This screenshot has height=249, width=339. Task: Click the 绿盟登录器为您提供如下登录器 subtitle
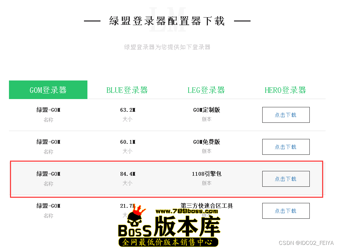(167, 47)
